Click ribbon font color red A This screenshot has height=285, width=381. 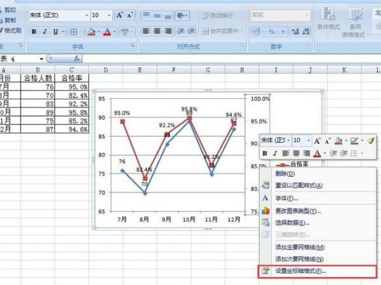(x=107, y=32)
